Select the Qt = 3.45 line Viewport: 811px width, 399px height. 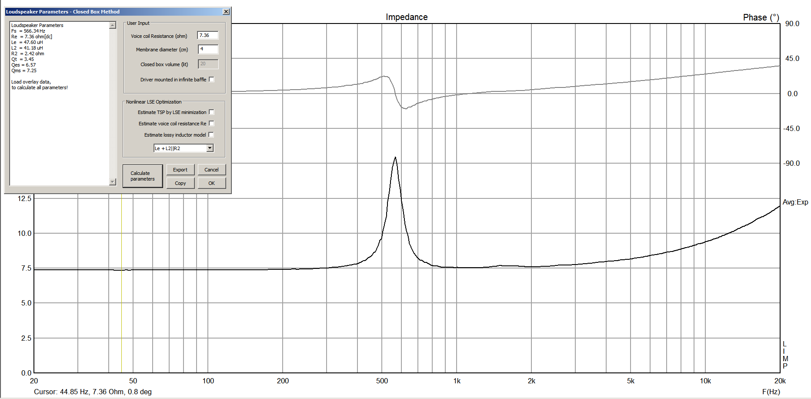pos(23,59)
